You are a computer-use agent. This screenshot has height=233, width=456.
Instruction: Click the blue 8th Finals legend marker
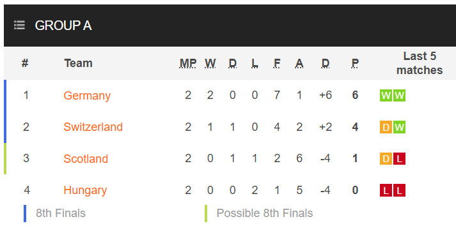pos(25,213)
